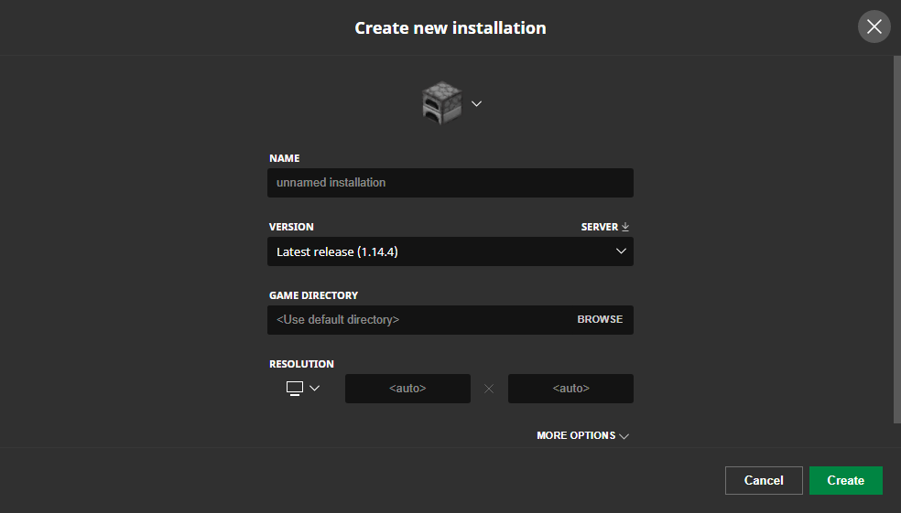Open the icon chooser chevron beside furnace

(476, 104)
